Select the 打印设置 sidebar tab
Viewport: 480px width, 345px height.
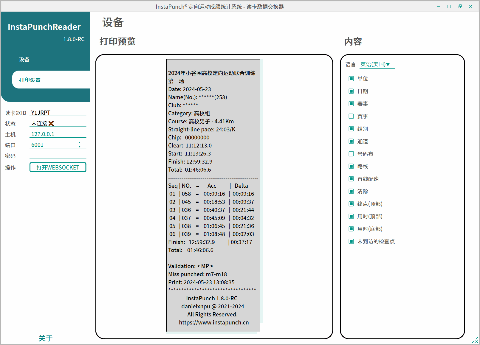pyautogui.click(x=30, y=80)
